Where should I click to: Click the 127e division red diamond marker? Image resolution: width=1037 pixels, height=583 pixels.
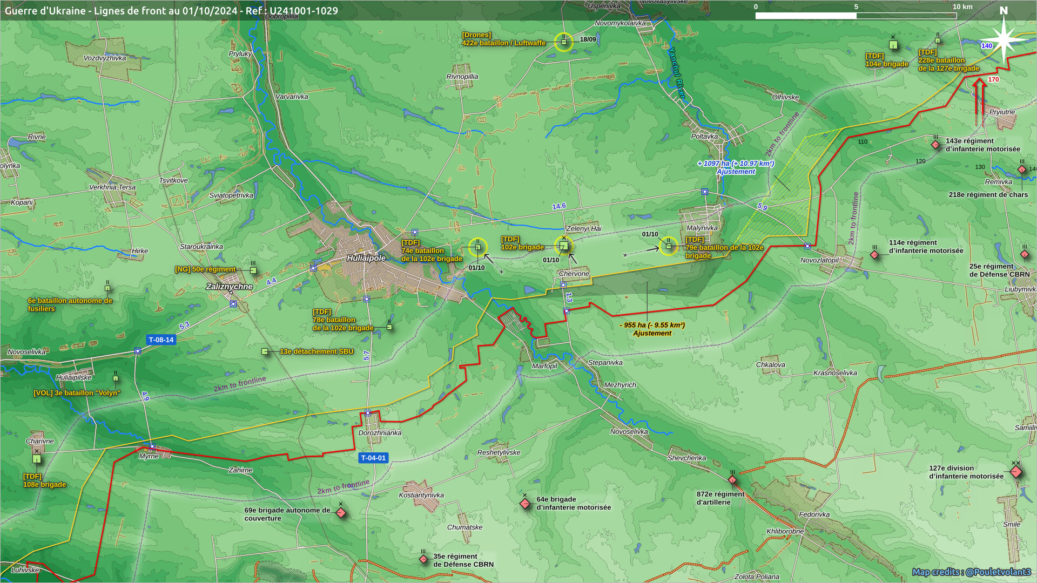[x=1015, y=472]
